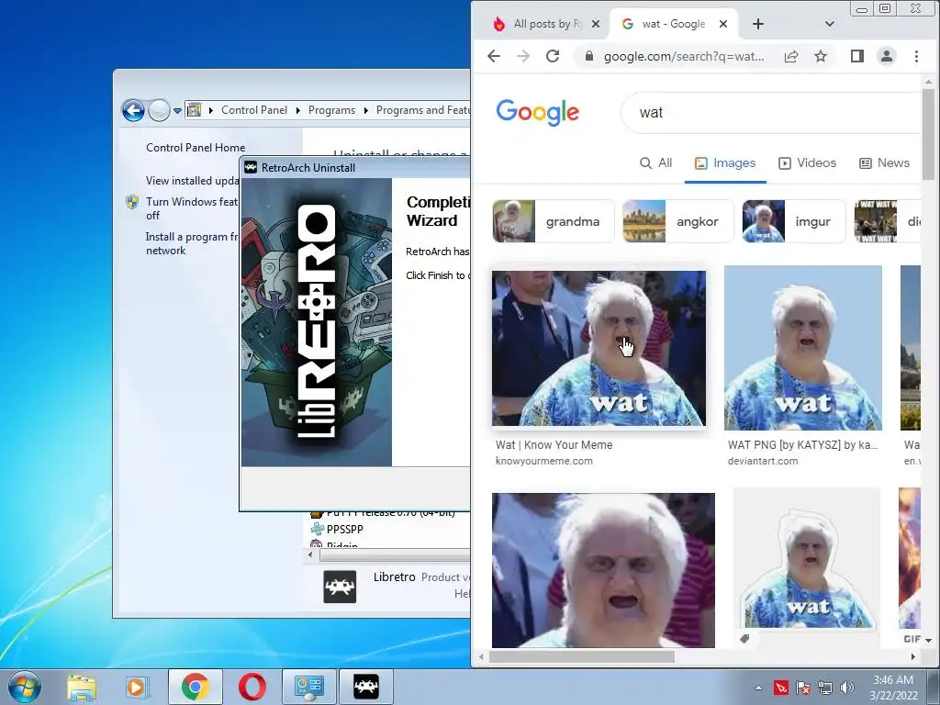Click 'Programs' breadcrumb segment

331,110
